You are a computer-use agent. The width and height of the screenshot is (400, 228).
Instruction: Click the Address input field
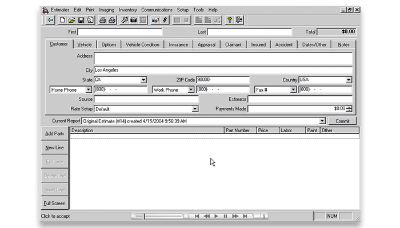point(223,58)
